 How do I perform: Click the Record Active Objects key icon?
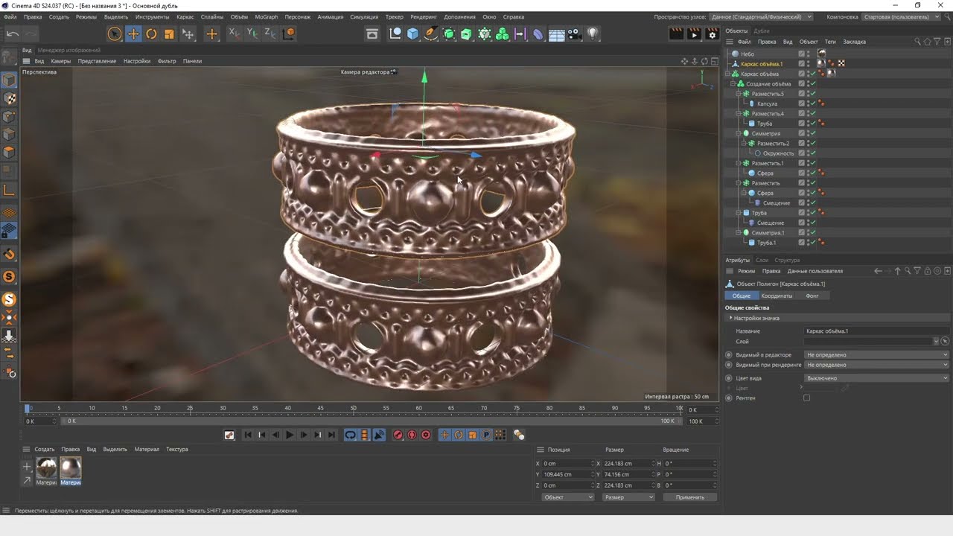(x=398, y=435)
